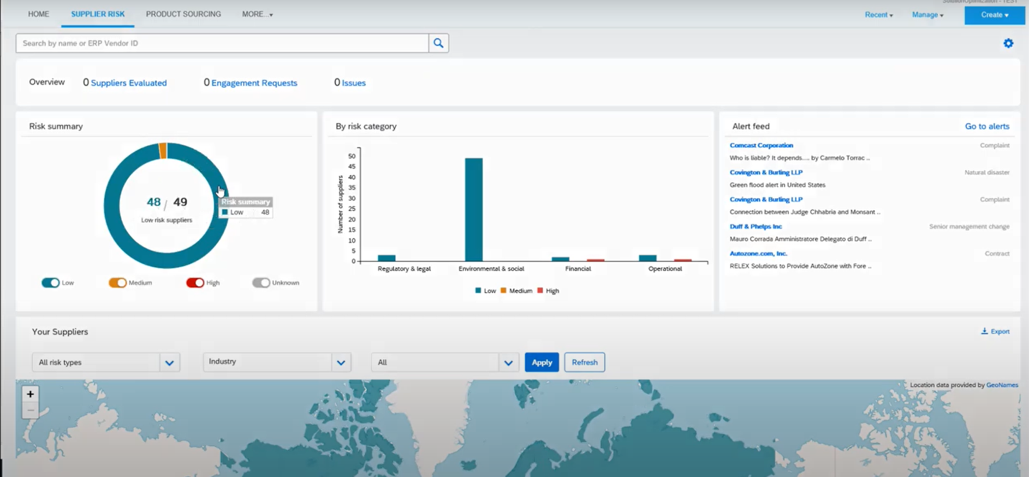Screen dimensions: 1029x477
Task: Toggle the Low risk switch
Action: point(50,283)
